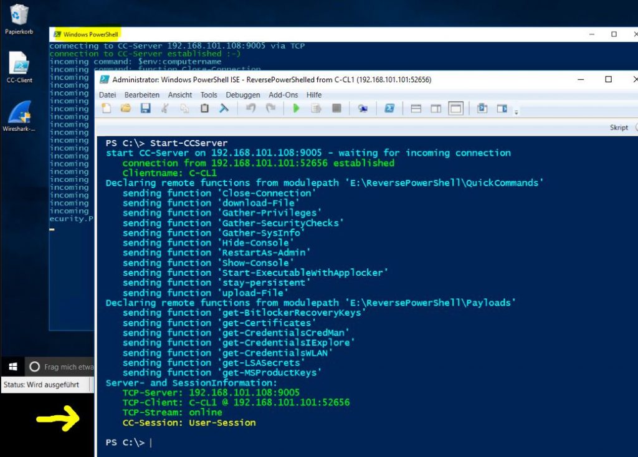Select the CC-Client desktop shortcut
638x457 pixels.
[x=19, y=67]
